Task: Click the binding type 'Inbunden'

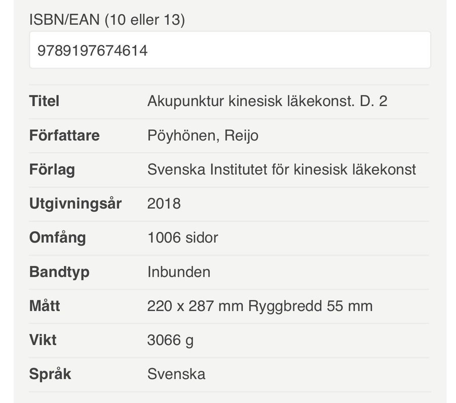Action: tap(178, 272)
